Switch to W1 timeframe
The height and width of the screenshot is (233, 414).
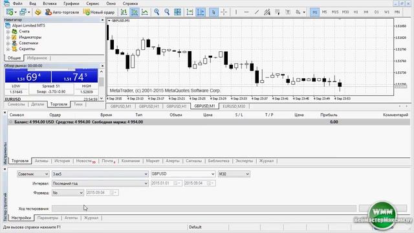[x=387, y=12]
